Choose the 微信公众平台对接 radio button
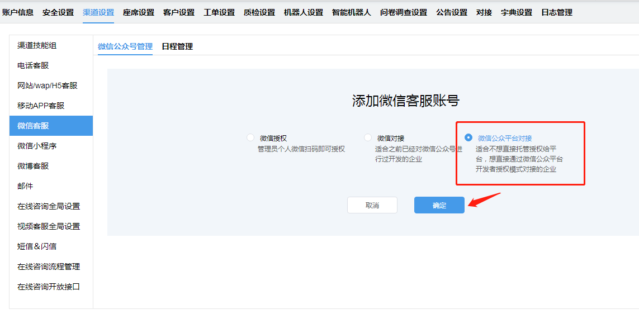This screenshot has height=314, width=639. click(x=468, y=137)
